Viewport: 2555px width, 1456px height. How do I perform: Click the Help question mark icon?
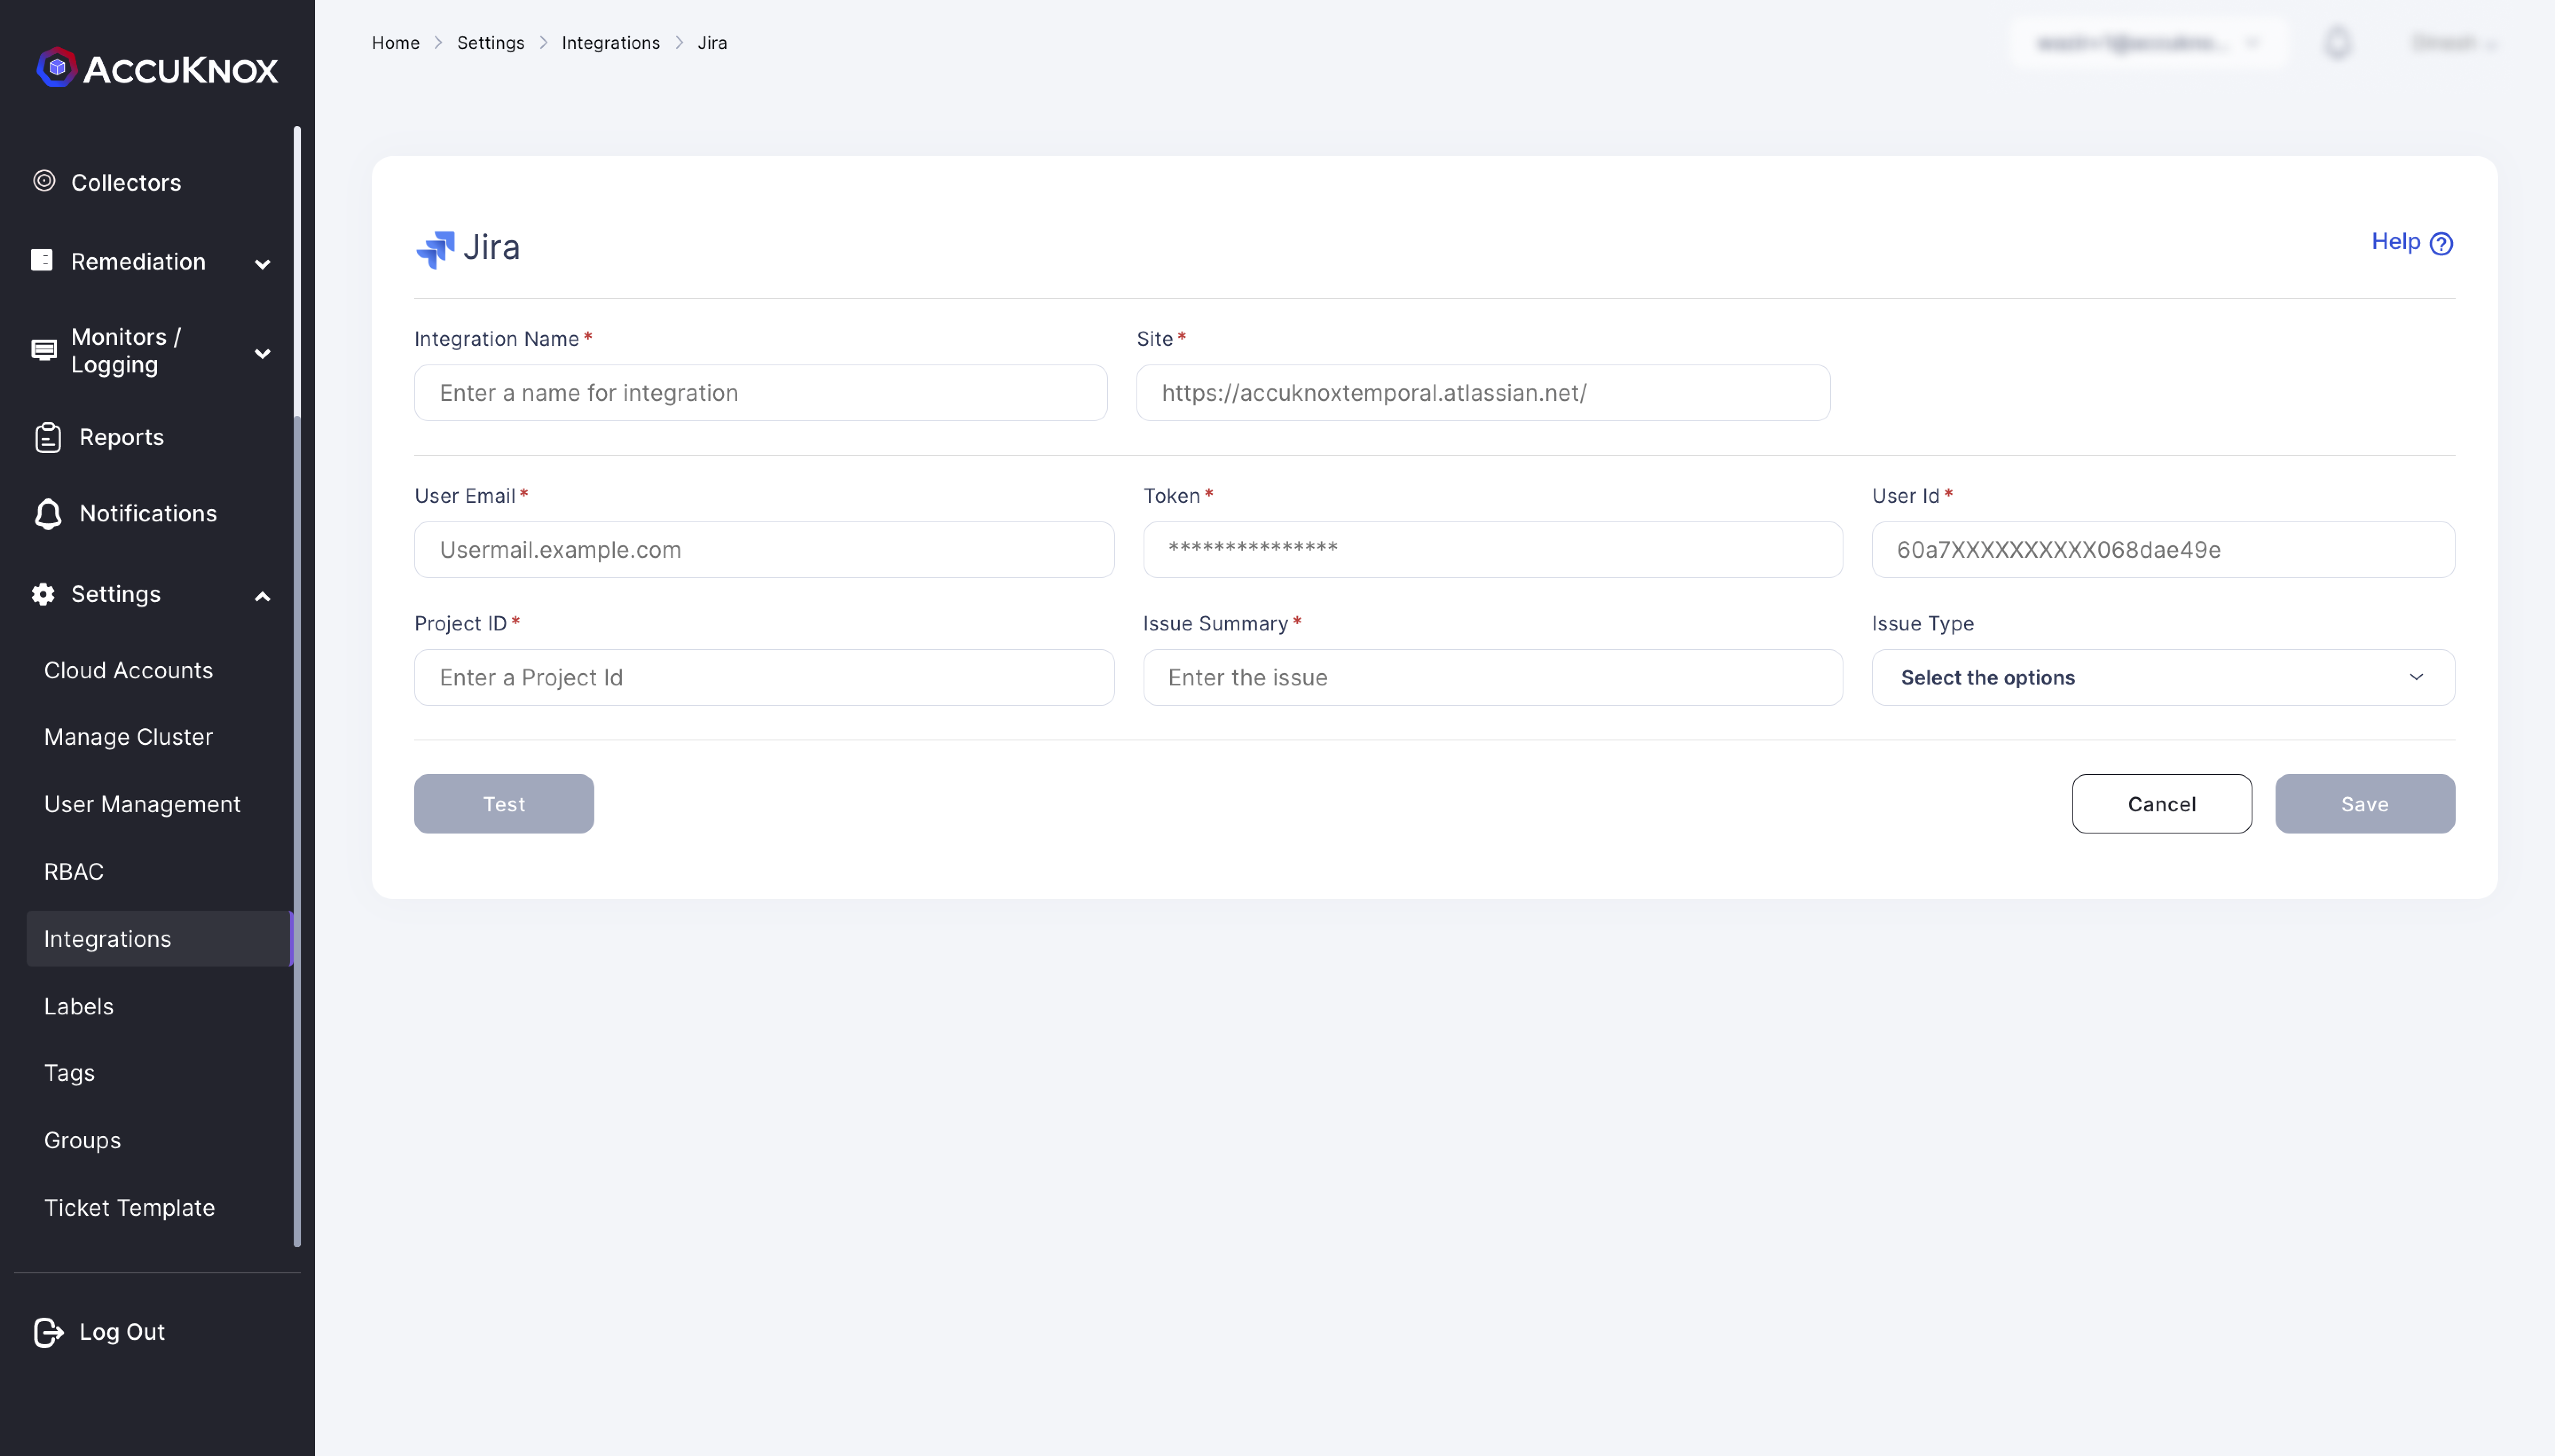[x=2441, y=244]
